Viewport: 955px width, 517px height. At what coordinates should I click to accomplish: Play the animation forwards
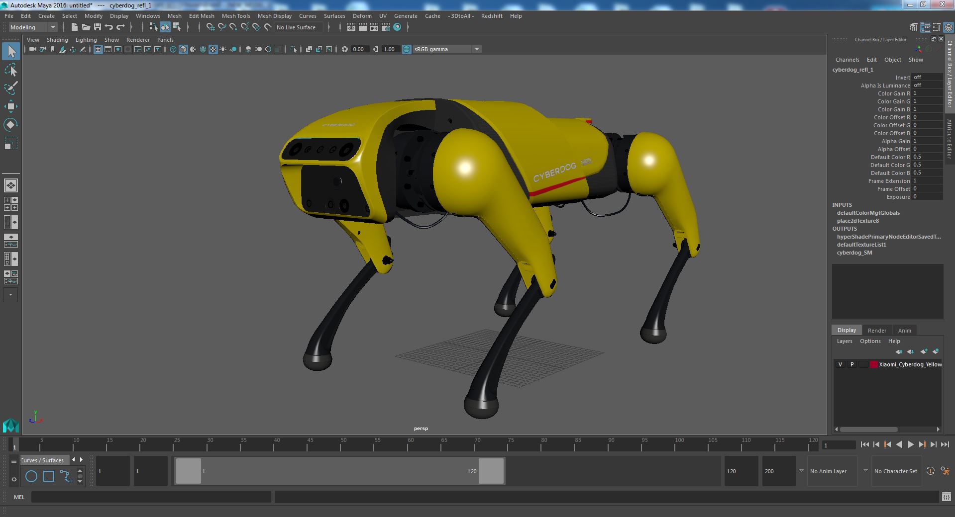pos(910,444)
